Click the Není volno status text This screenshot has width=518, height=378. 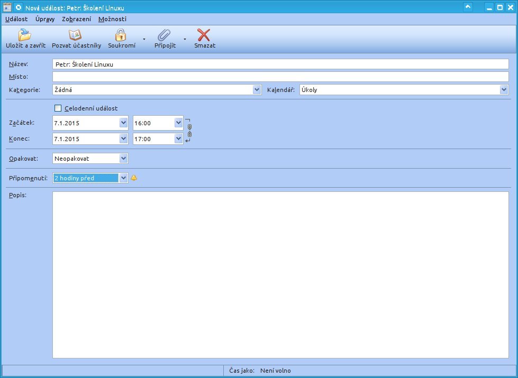[276, 371]
